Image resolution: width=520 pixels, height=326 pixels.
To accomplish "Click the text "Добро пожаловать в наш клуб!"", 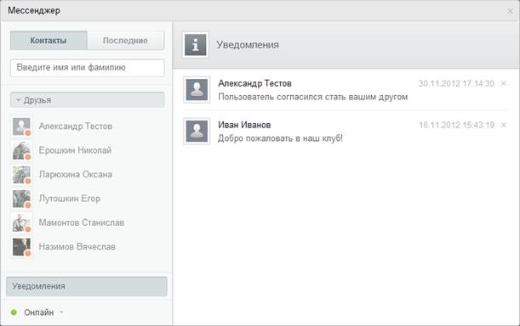I will 280,138.
